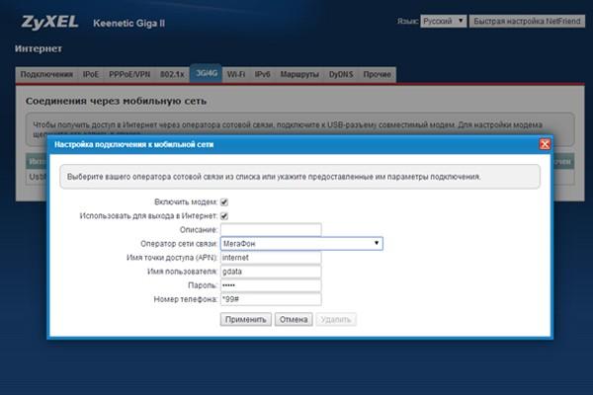Click the 'Выберите вашего оператора' hint text
The image size is (593, 395).
point(274,177)
